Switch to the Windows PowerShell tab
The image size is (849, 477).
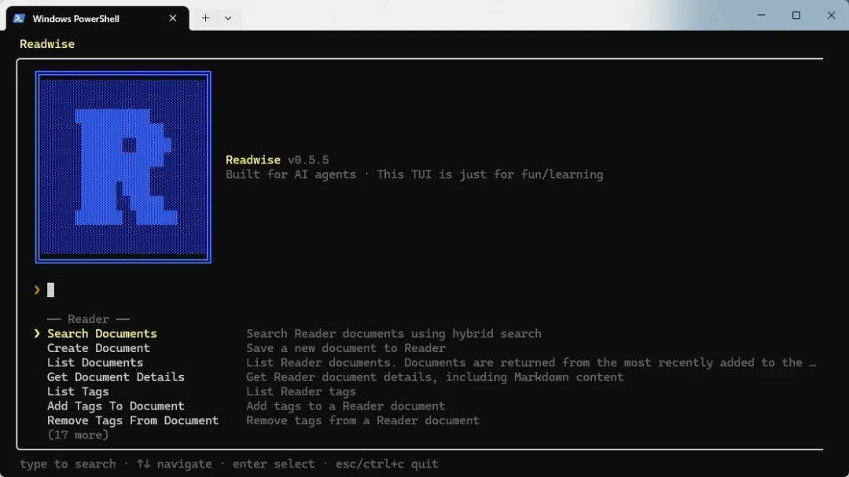(x=86, y=18)
